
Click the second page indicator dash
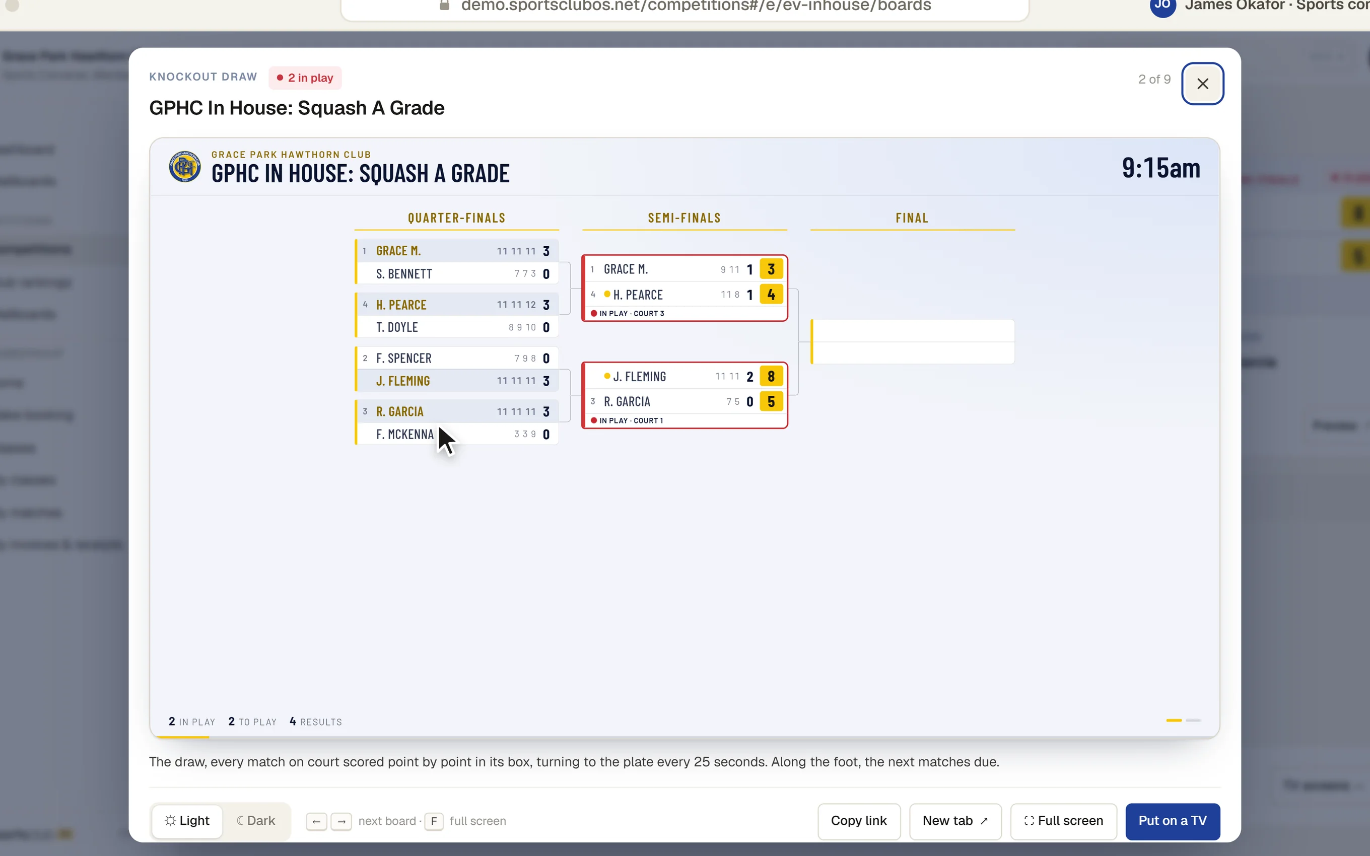point(1193,720)
